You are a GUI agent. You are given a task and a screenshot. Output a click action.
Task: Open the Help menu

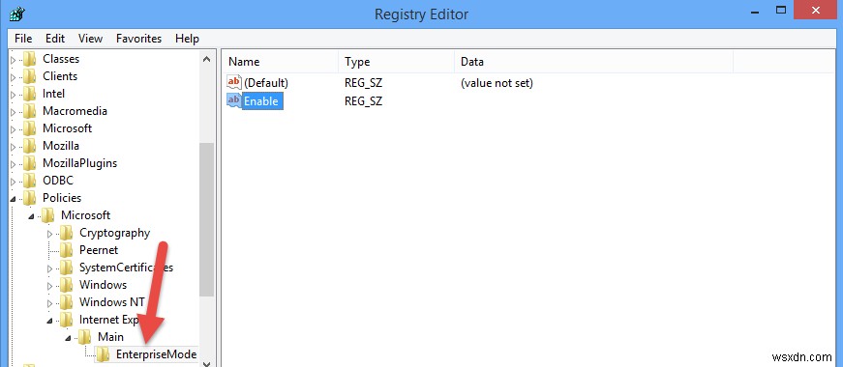coord(187,39)
